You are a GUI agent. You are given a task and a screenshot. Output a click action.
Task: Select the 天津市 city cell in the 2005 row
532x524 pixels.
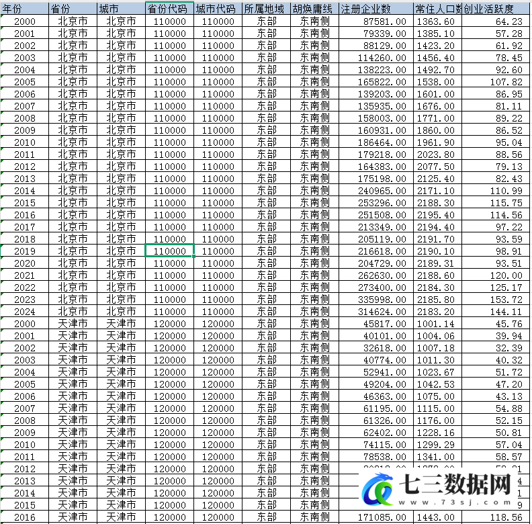coord(121,384)
